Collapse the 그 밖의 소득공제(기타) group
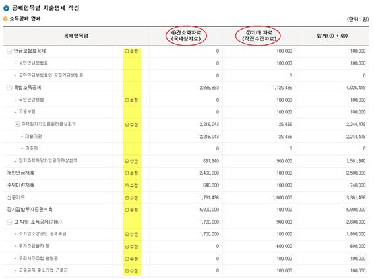This screenshot has width=374, height=279. (x=9, y=222)
